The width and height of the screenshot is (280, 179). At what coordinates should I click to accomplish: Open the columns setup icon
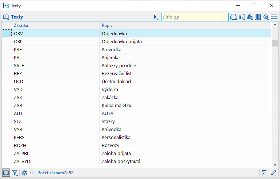click(258, 17)
